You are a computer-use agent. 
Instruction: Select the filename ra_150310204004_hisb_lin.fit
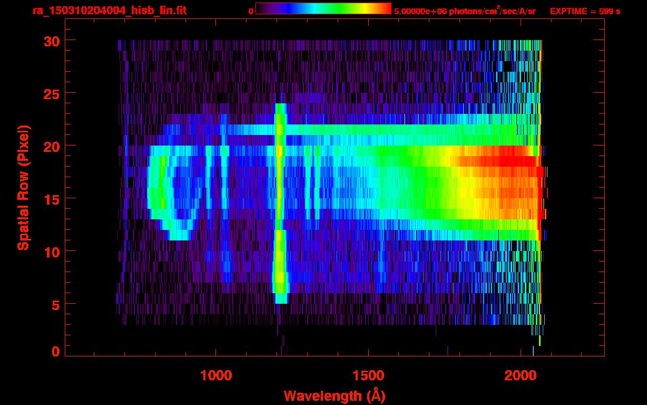pos(109,11)
